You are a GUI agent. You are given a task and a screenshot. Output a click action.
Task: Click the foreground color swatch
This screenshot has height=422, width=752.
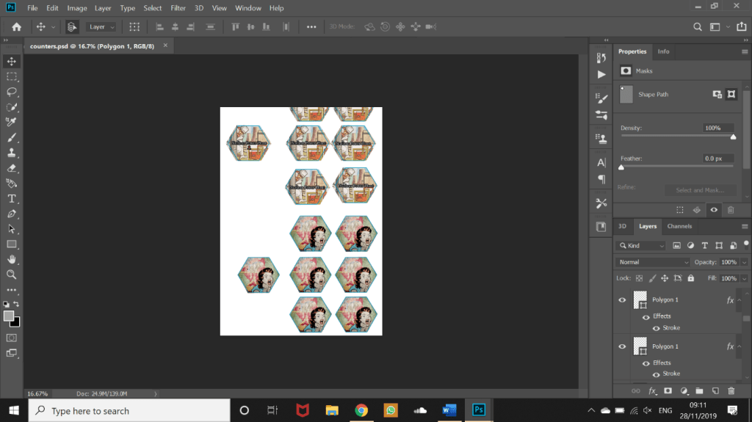click(x=9, y=316)
